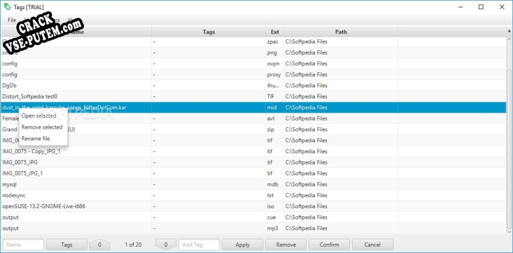
Task: Choose Remove selected from context menu
Action: coord(42,127)
